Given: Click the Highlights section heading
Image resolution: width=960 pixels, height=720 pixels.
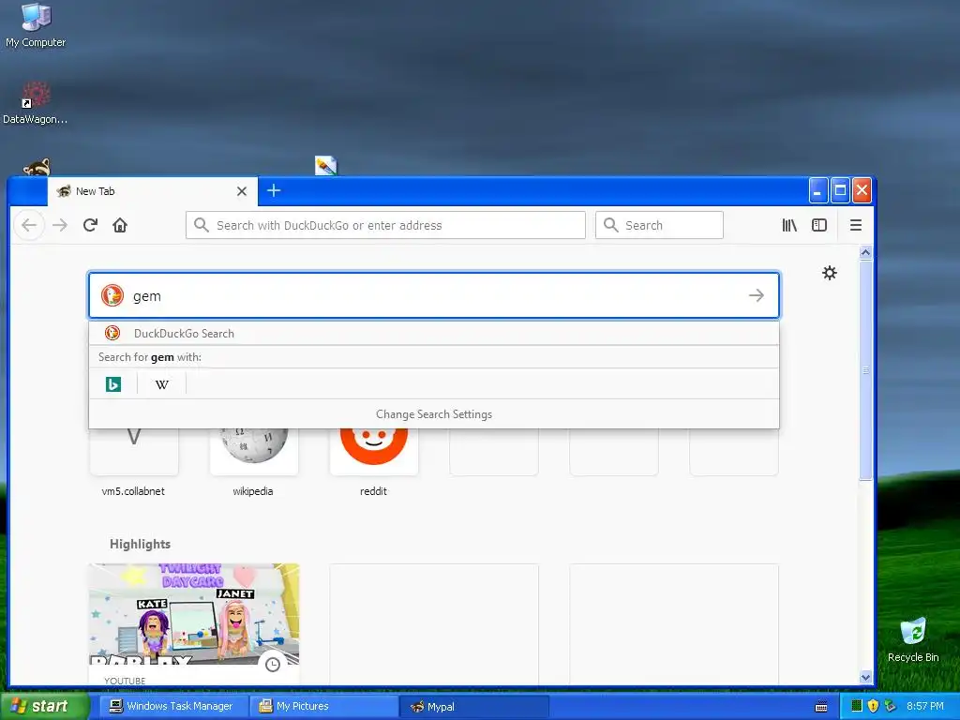Looking at the screenshot, I should click(141, 545).
